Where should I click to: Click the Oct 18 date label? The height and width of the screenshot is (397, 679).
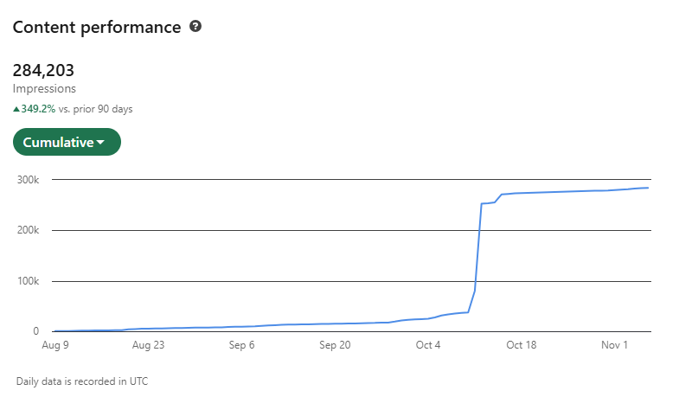(x=521, y=344)
